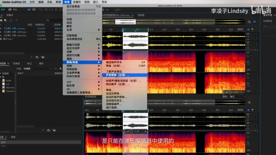The width and height of the screenshot is (276, 155).
Task: Click the pin icon beside the top ruler
Action: pyautogui.click(x=253, y=30)
